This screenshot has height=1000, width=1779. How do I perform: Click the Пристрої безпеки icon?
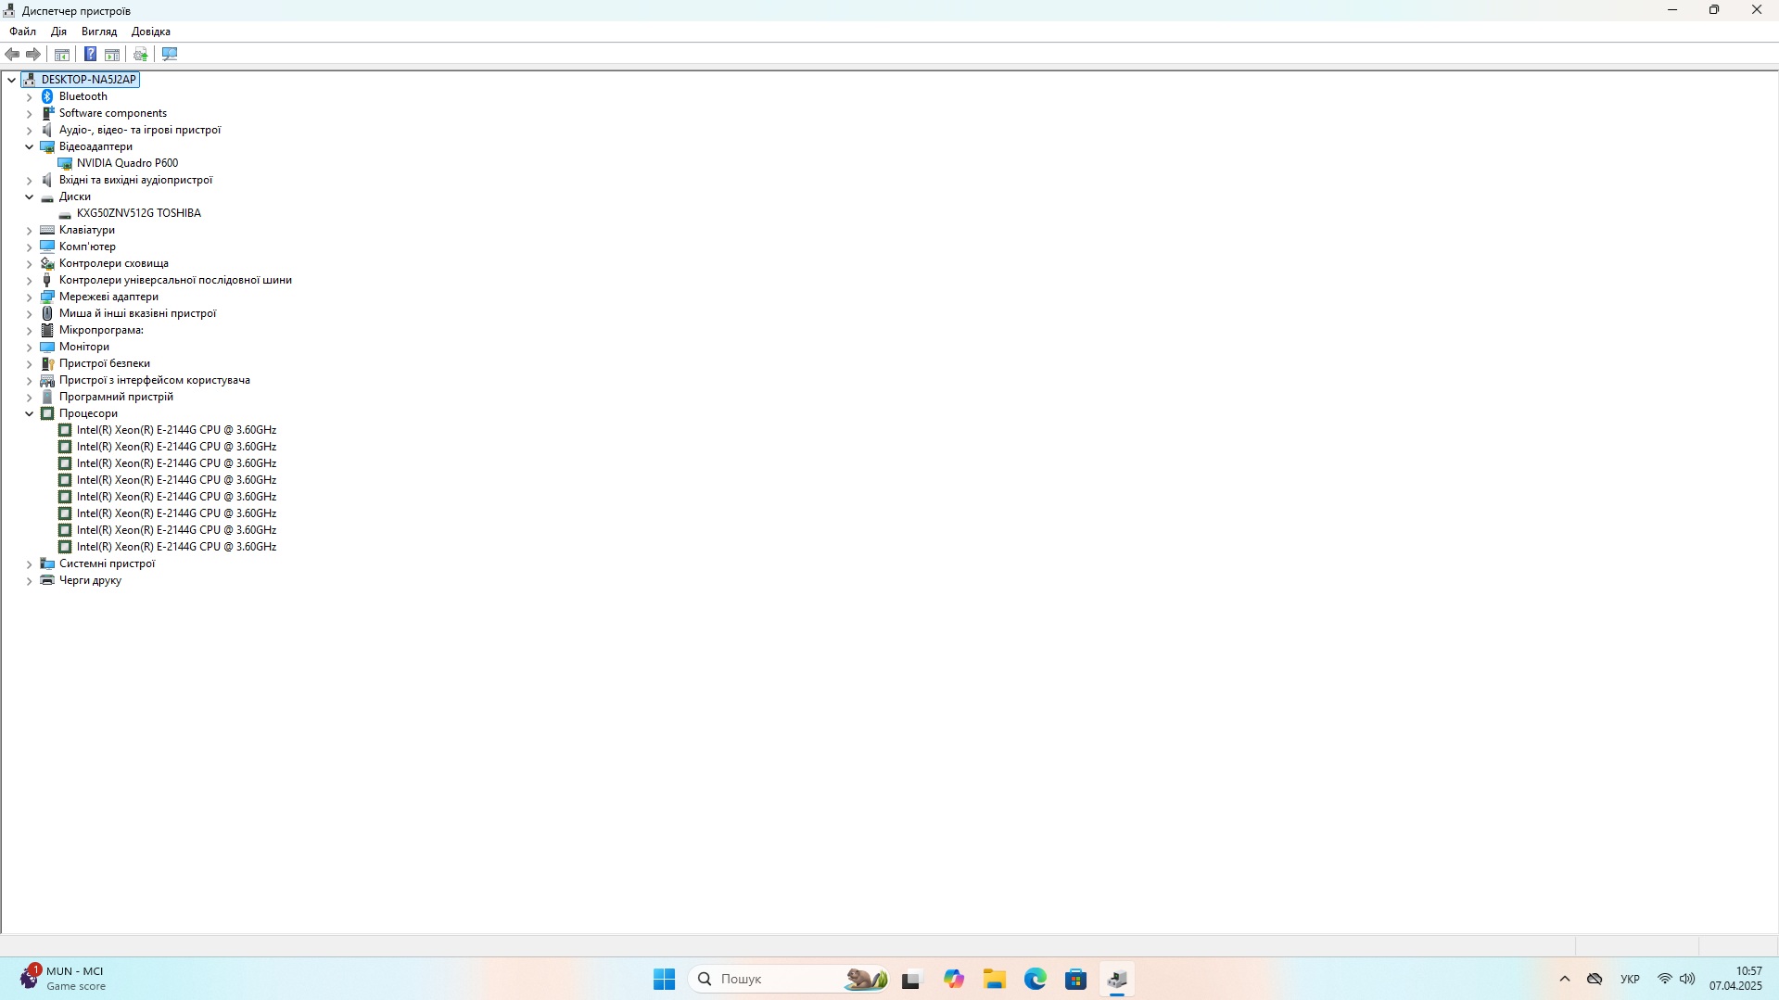(x=47, y=363)
